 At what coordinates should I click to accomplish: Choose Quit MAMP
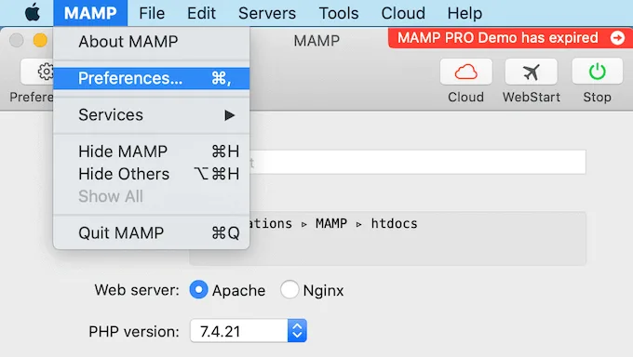152,232
